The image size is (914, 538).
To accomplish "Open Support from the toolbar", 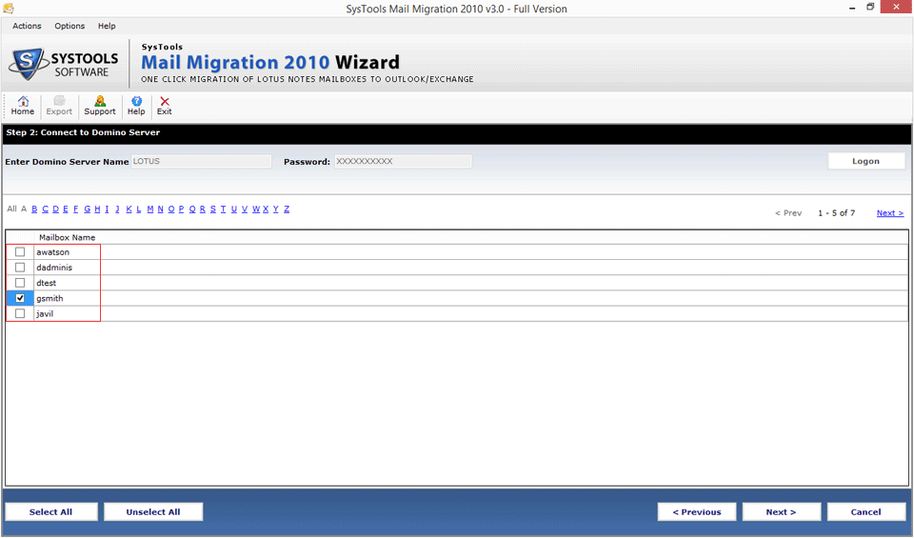I will (x=100, y=106).
